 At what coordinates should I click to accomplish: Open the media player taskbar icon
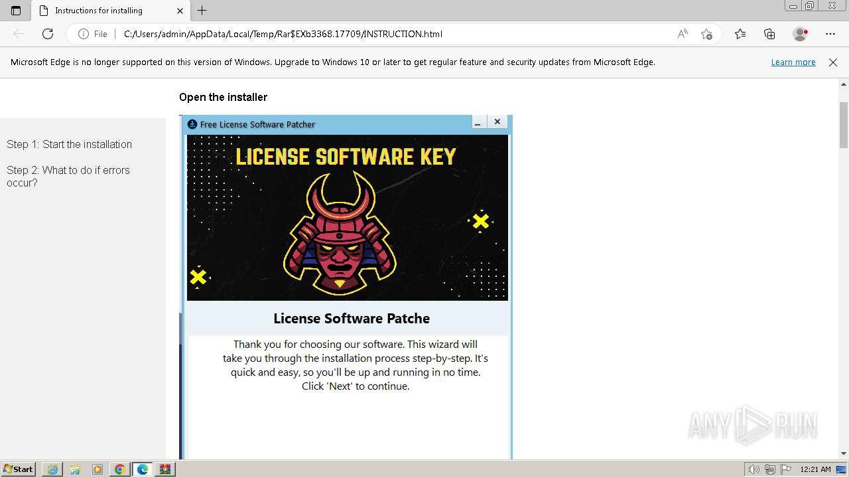98,469
